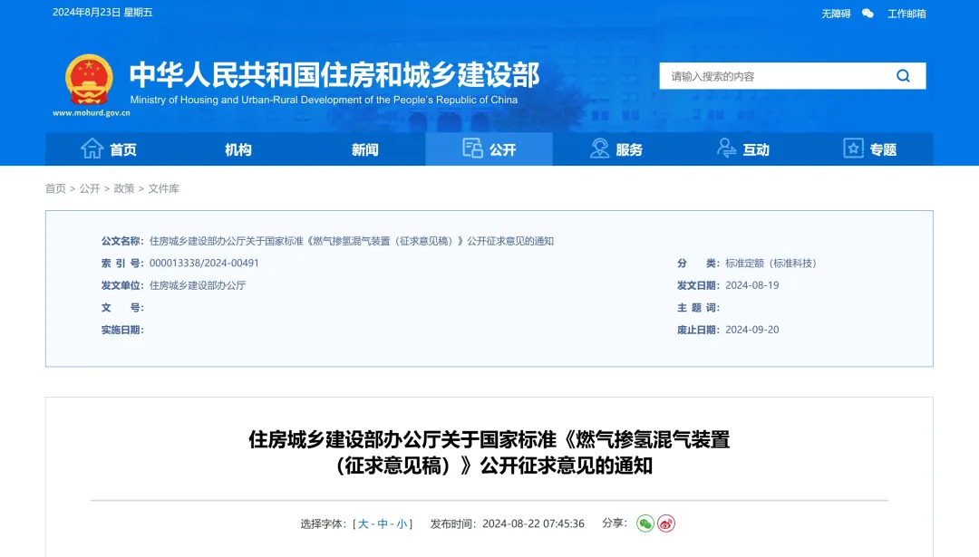
Task: Click the search magnifier icon
Action: (903, 75)
